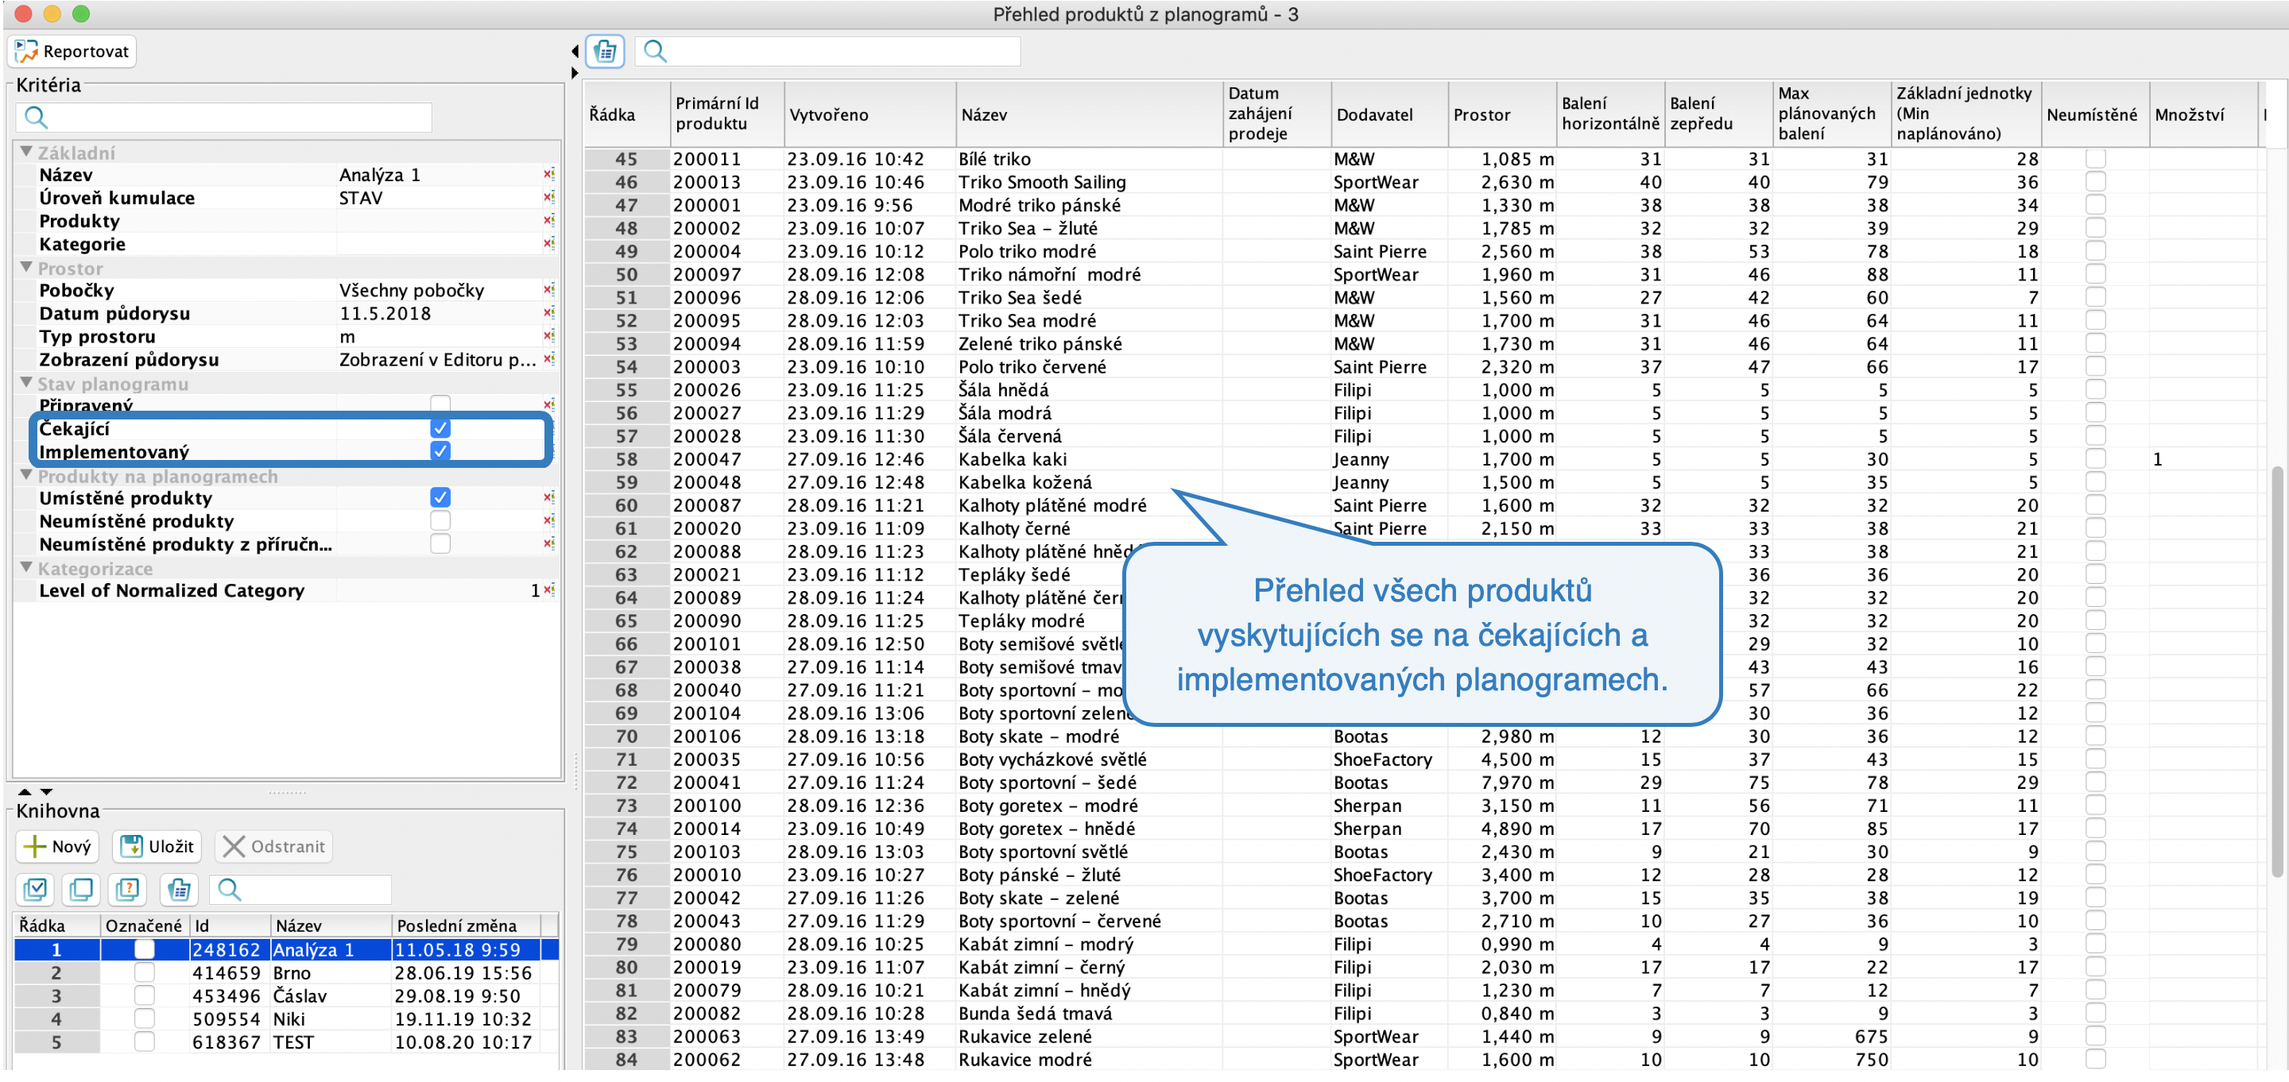Clear the Kategorie criterion icon
The width and height of the screenshot is (2289, 1082).
point(549,243)
